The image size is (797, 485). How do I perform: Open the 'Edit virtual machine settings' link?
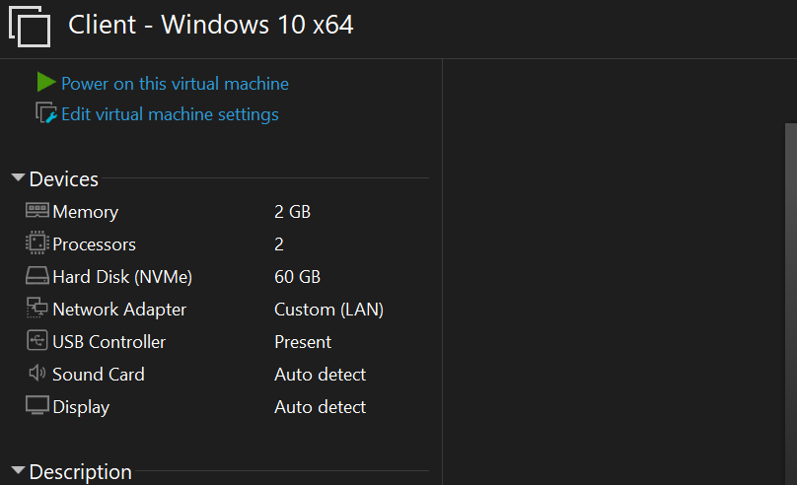pos(170,114)
